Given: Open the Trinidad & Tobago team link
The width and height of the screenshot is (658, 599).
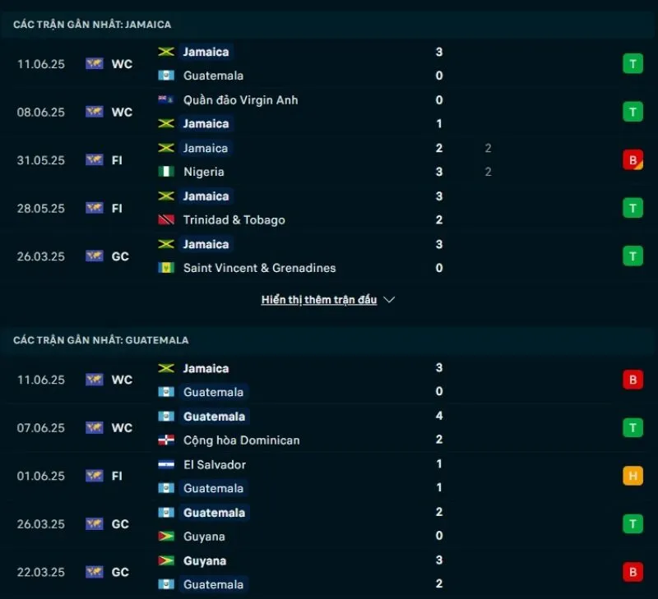Looking at the screenshot, I should [x=234, y=220].
